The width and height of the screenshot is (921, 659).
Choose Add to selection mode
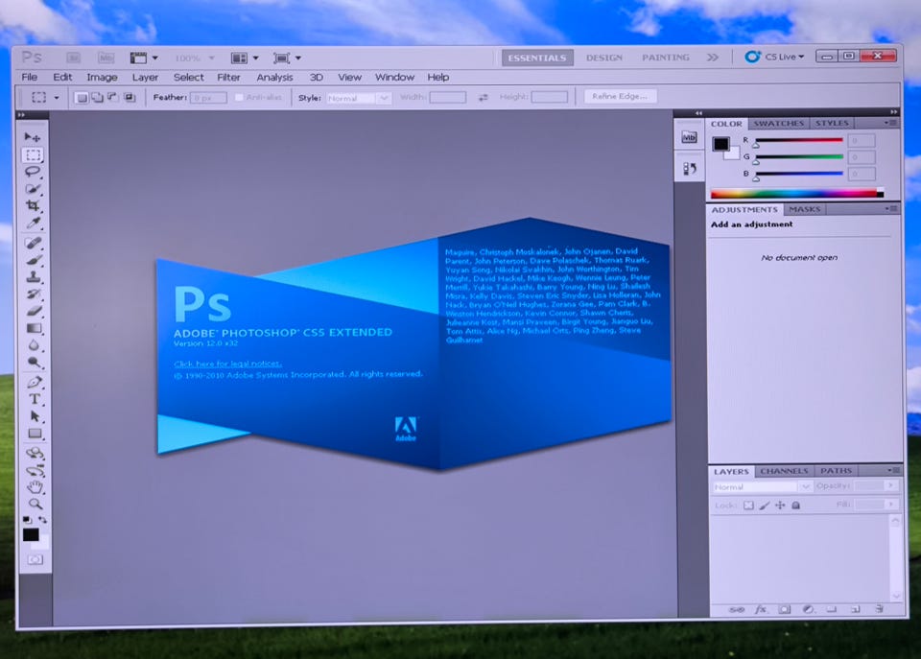pyautogui.click(x=97, y=98)
